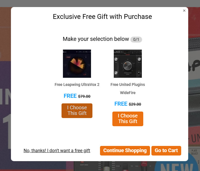
Task: Choose the UltraVox 2 gift button
Action: pyautogui.click(x=77, y=111)
